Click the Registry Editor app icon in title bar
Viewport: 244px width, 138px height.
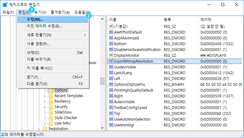(5, 5)
